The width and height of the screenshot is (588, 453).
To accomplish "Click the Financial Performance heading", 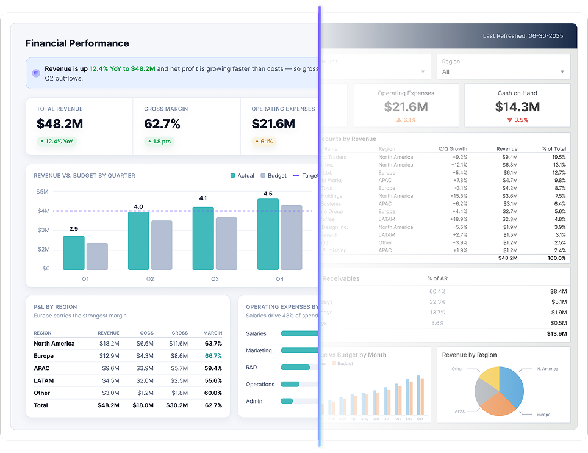I will point(77,43).
